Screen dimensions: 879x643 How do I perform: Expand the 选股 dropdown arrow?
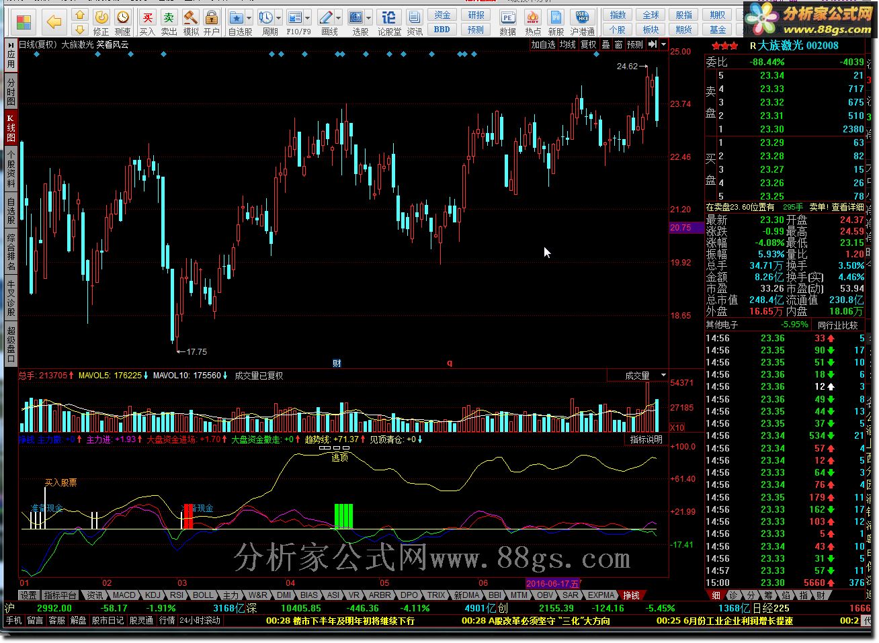pyautogui.click(x=369, y=18)
